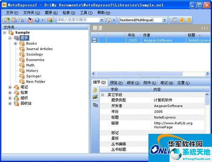The image size is (212, 162).
Task: Open the search keyword history dropdown
Action: tap(102, 20)
